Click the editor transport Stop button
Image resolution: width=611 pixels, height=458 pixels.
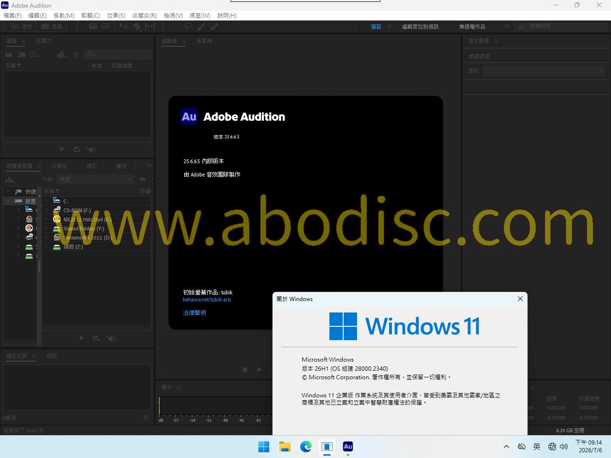tap(245, 370)
